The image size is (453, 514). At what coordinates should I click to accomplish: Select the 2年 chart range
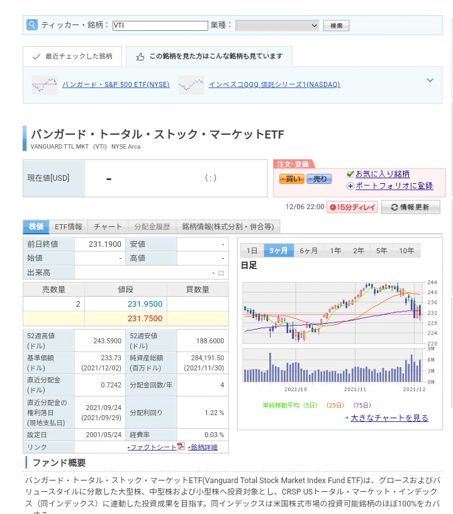tap(359, 251)
